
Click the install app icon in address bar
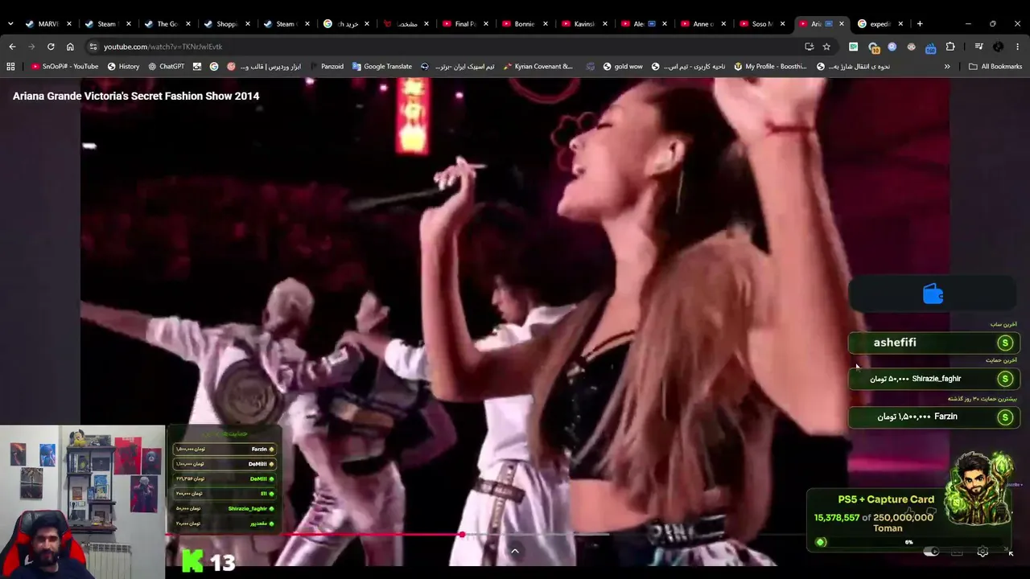809,47
